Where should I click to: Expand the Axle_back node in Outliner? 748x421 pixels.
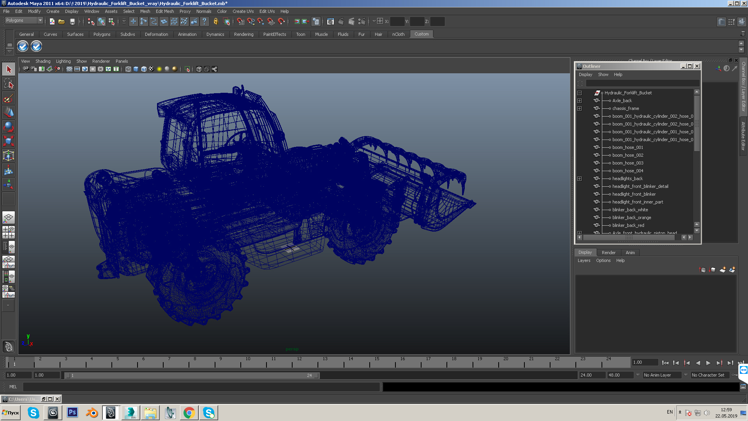(x=580, y=101)
